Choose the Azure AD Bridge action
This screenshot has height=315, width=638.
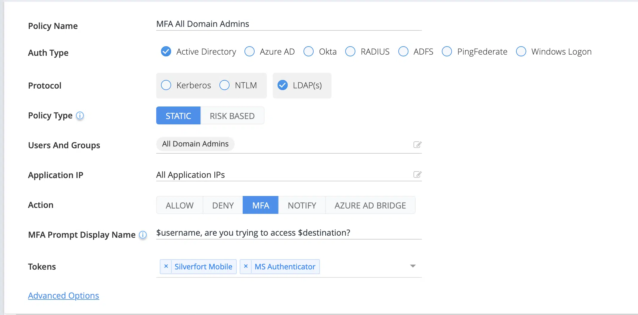click(370, 205)
